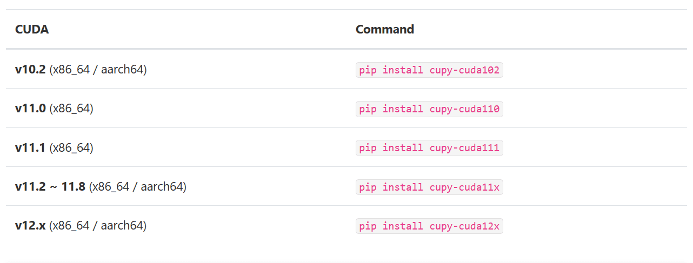Viewport: 693px width, 263px height.
Task: Click the pip install cupy-cuda12x code snippet
Action: (429, 226)
